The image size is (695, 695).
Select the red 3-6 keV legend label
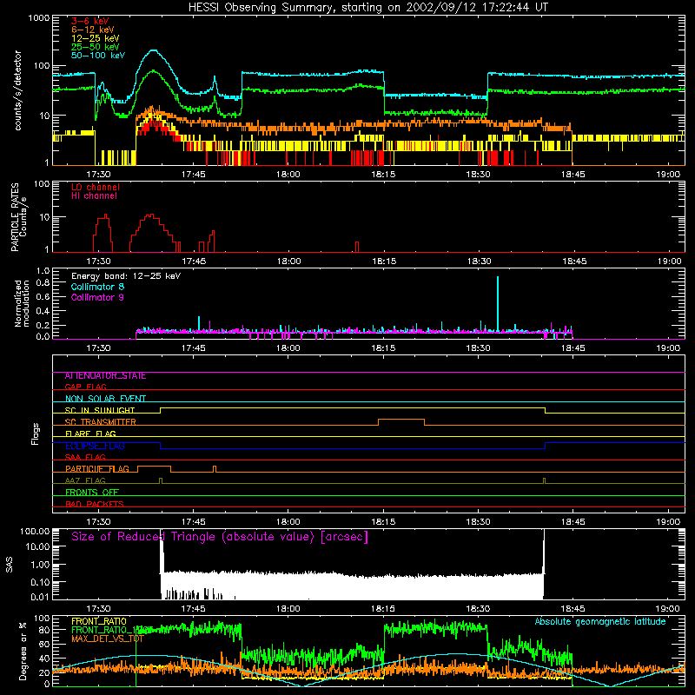90,21
